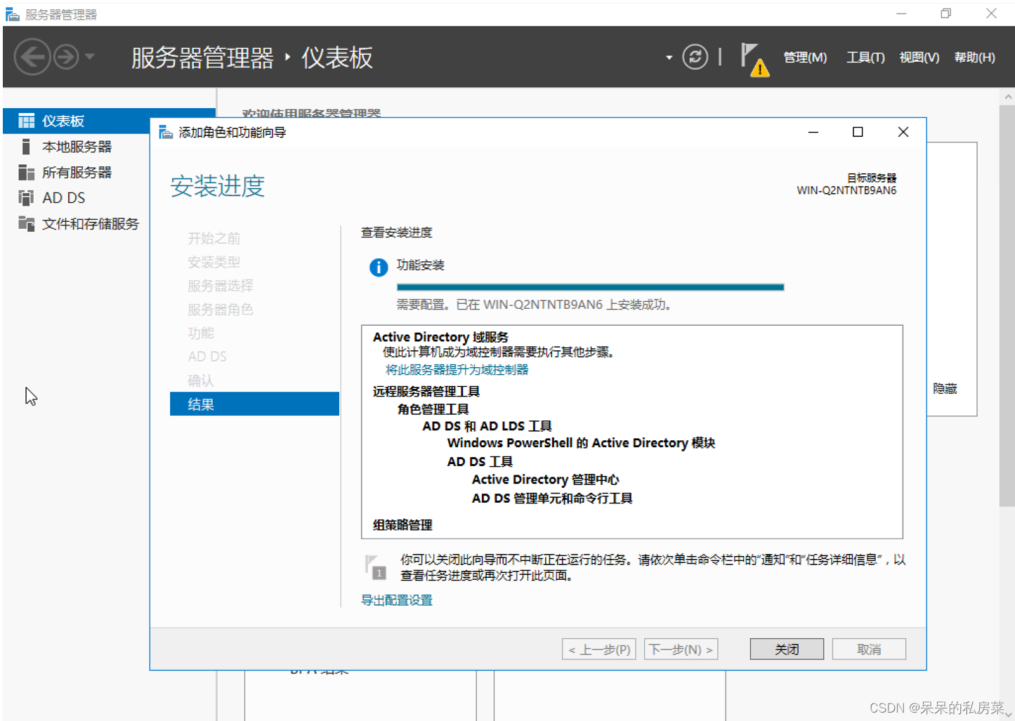The image size is (1015, 721).
Task: Open the 视图(V) menu
Action: click(919, 58)
